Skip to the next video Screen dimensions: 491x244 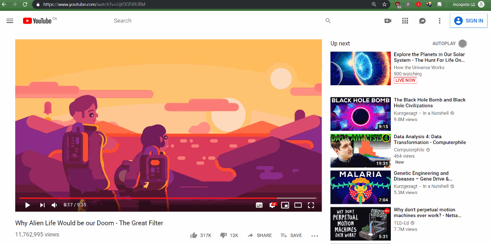pyautogui.click(x=42, y=205)
